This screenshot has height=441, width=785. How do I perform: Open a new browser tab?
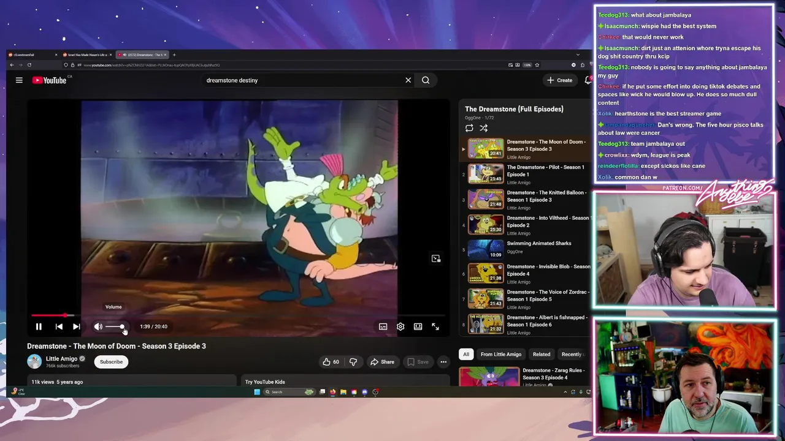coord(174,55)
